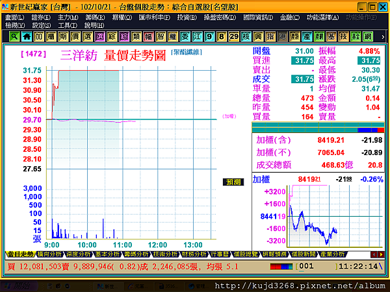The image size is (390, 292).
Task: Click the 興 toolbar icon
Action: pos(258,37)
